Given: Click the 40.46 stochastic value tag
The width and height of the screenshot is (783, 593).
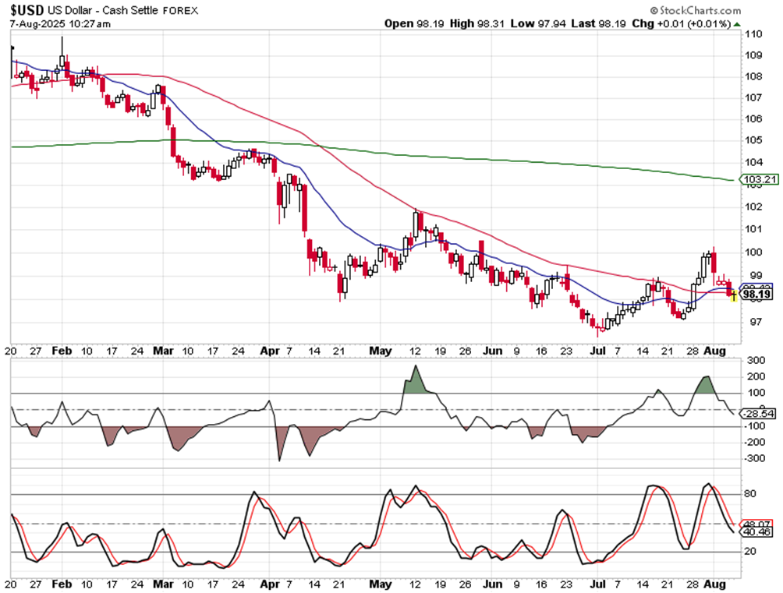Looking at the screenshot, I should [756, 532].
